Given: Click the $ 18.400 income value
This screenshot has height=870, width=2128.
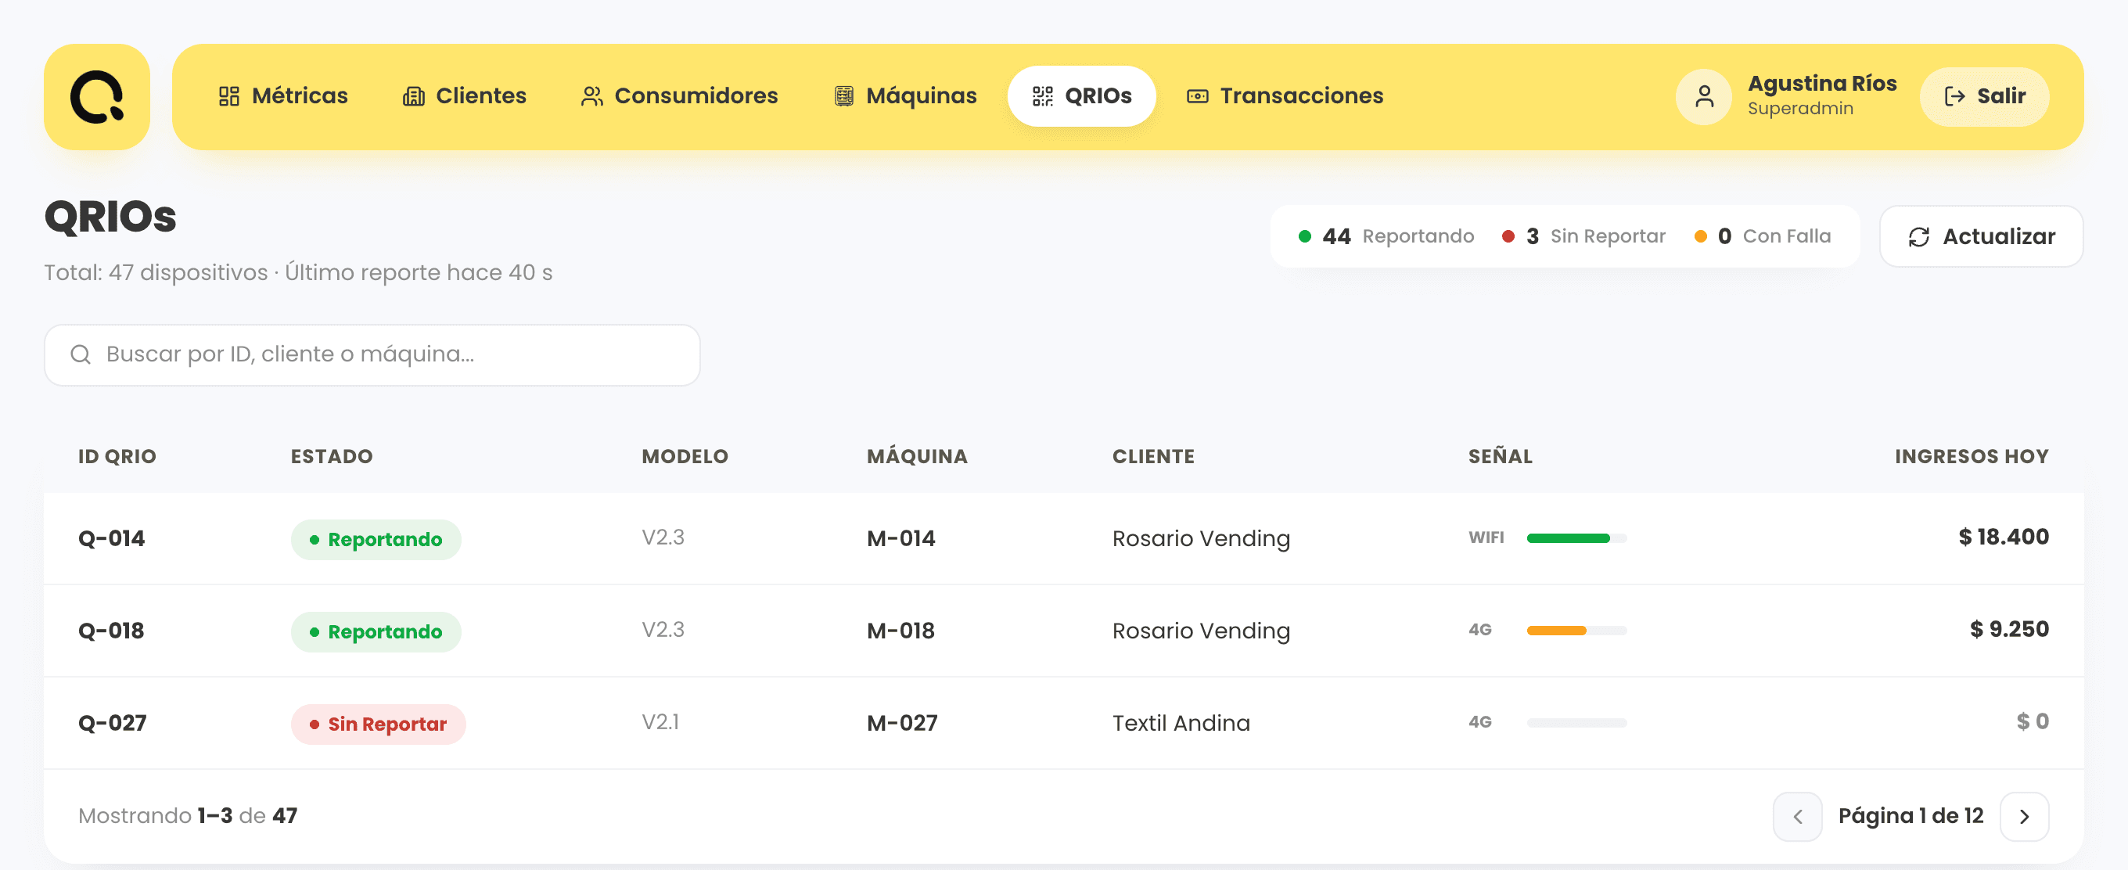Looking at the screenshot, I should (2004, 537).
